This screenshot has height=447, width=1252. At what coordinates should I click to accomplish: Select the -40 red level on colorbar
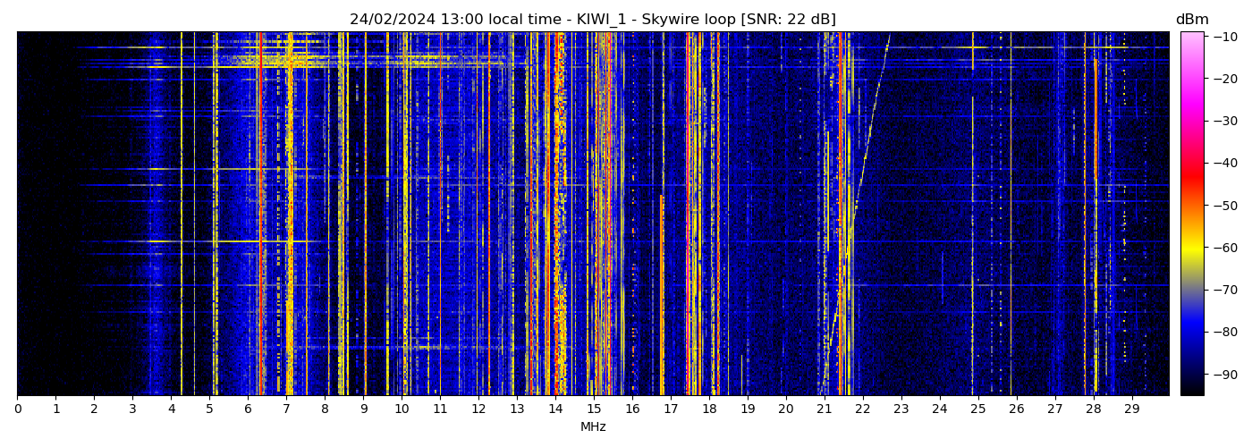click(x=1191, y=163)
